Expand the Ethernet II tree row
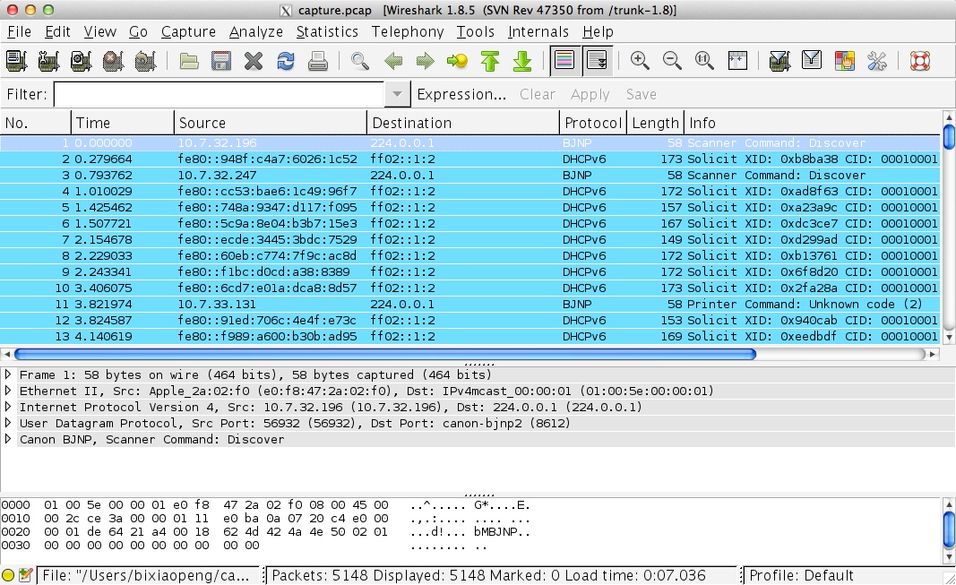The height and width of the screenshot is (585, 956). point(9,391)
